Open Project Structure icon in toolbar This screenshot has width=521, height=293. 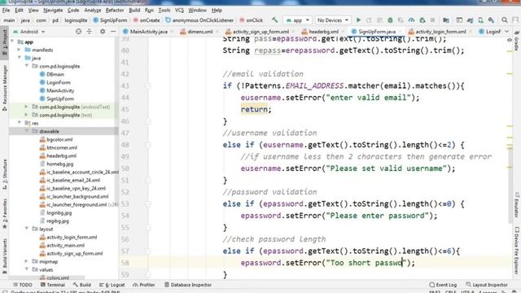(446, 20)
